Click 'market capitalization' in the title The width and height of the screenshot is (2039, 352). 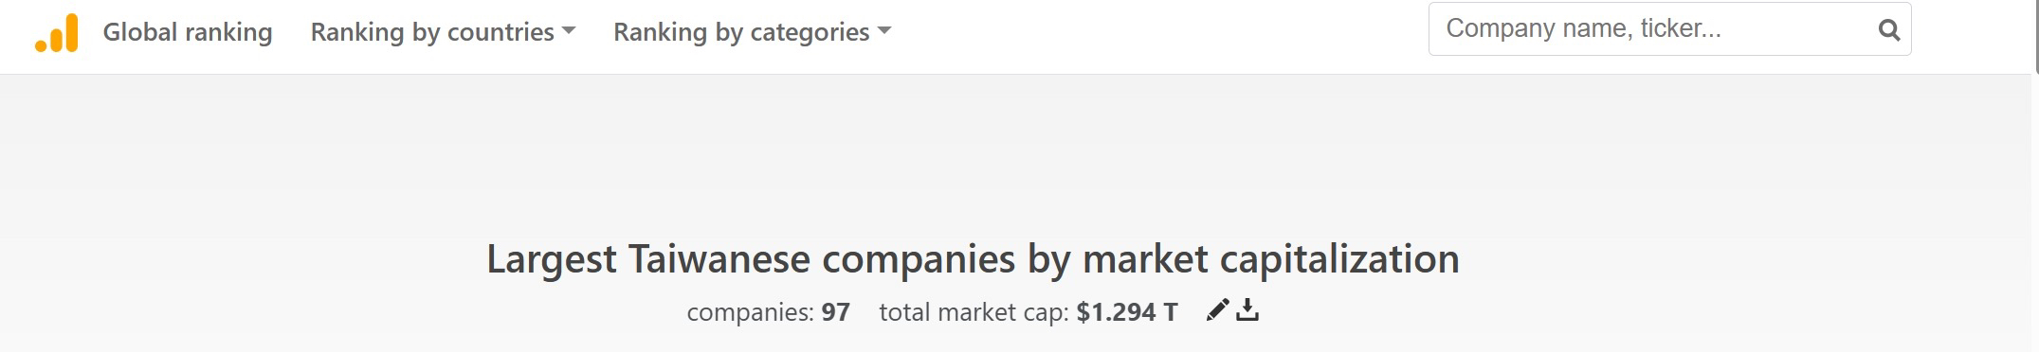tap(1271, 259)
